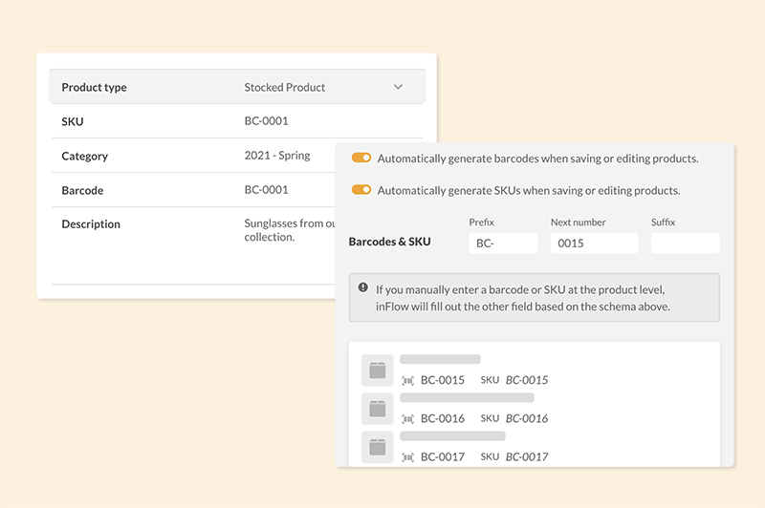Click the product thumbnail icon for BC-0016

[377, 409]
